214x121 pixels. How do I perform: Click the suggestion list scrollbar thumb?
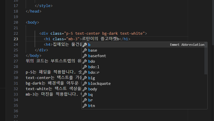(206, 58)
